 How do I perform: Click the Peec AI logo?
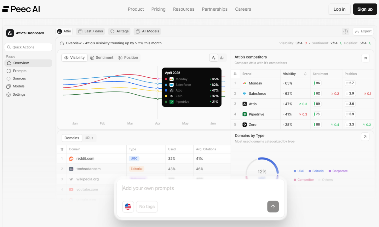[x=21, y=9]
